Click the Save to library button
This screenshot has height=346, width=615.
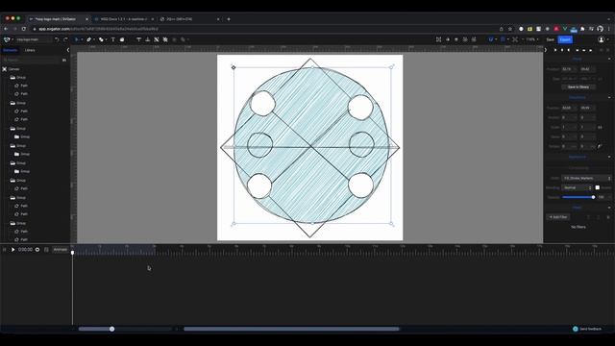point(578,87)
